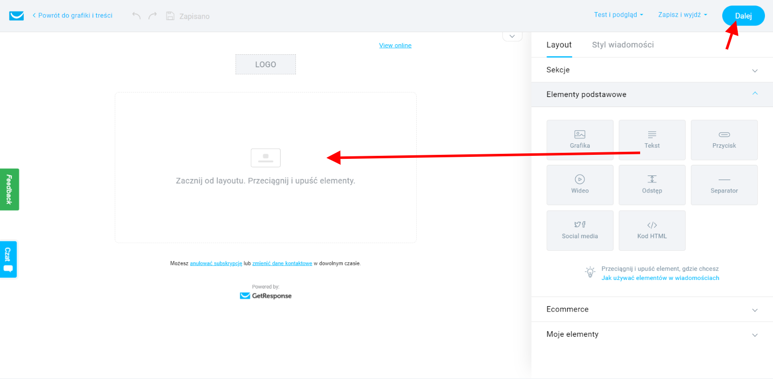The height and width of the screenshot is (379, 773).
Task: Open the View online link
Action: point(395,45)
